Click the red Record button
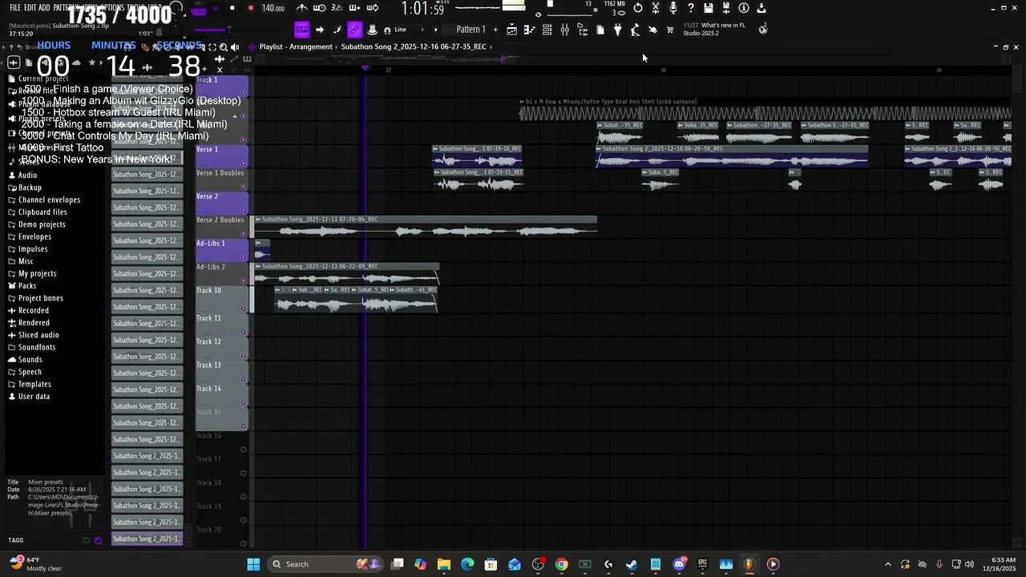This screenshot has width=1026, height=577. (251, 8)
